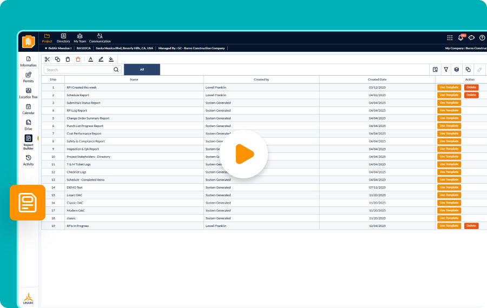This screenshot has width=487, height=308.
Task: Play the video with the orange play button
Action: (244, 154)
